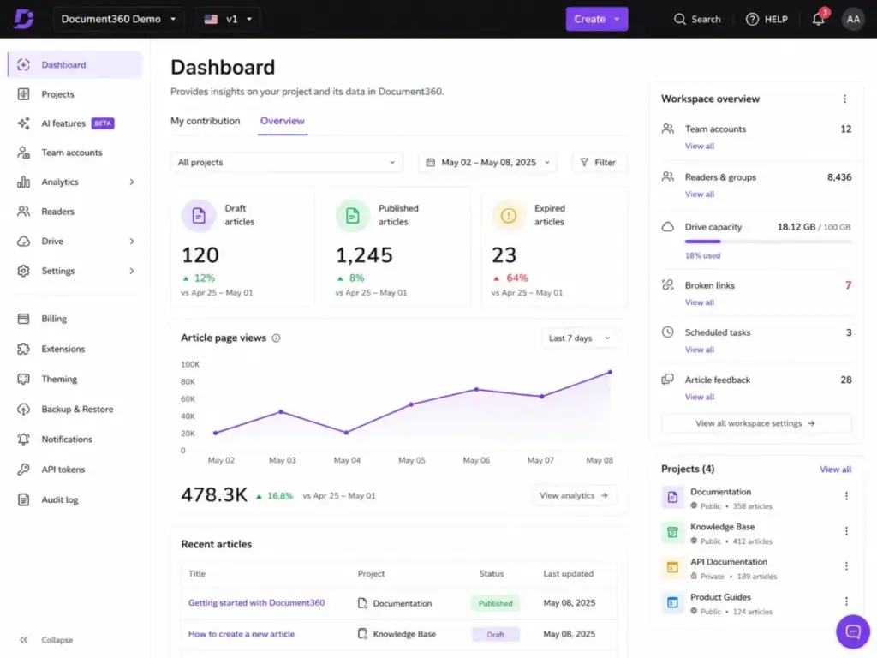This screenshot has width=877, height=658.
Task: Click the Knowledge Base project icon
Action: 672,532
